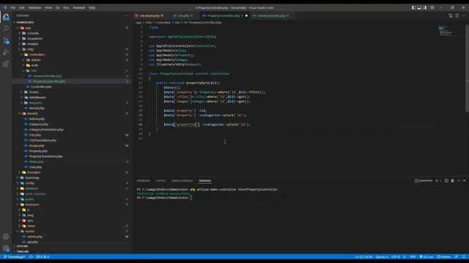The height and width of the screenshot is (263, 469).
Task: Click the powershell terminal label
Action: tap(424, 180)
